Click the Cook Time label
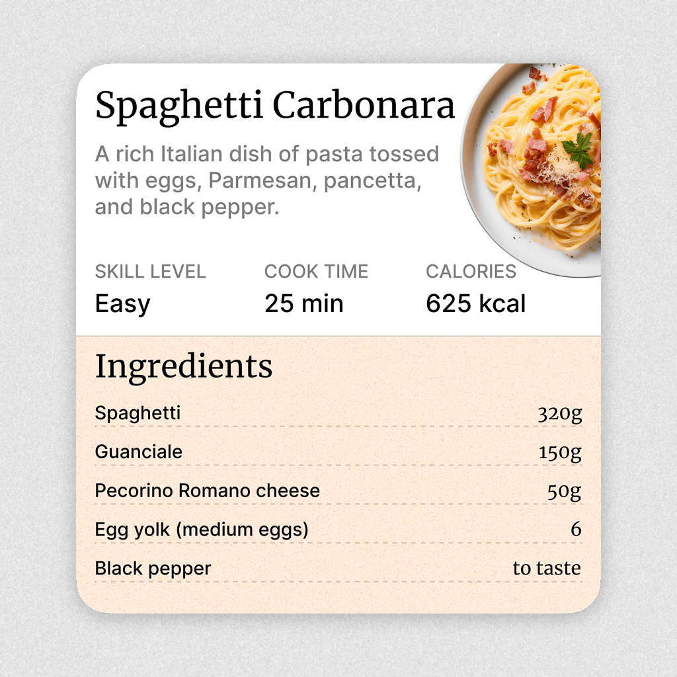The image size is (677, 677). (316, 271)
